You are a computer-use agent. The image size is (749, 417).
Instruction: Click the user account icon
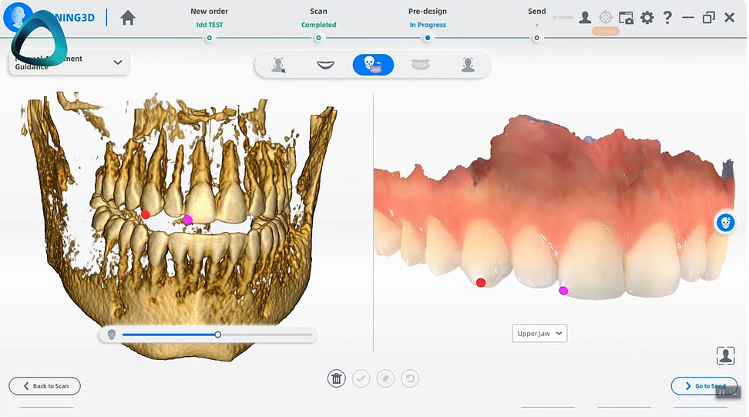coord(585,18)
